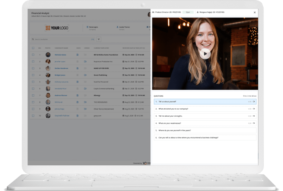Click the contact icon in the header bar
The height and width of the screenshot is (191, 283).
pyautogui.click(x=118, y=27)
